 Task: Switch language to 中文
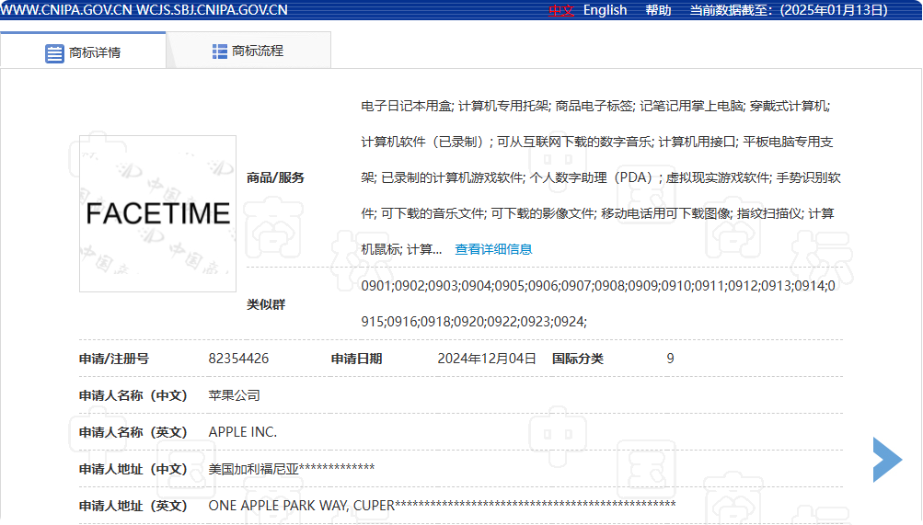pyautogui.click(x=561, y=10)
